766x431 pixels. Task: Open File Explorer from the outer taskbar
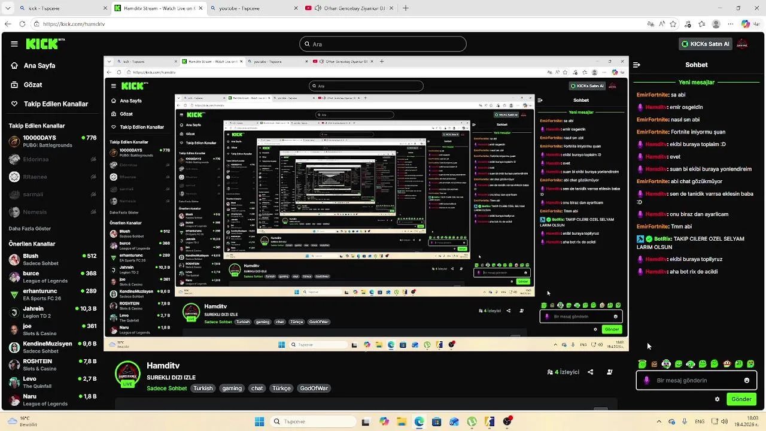(x=401, y=421)
